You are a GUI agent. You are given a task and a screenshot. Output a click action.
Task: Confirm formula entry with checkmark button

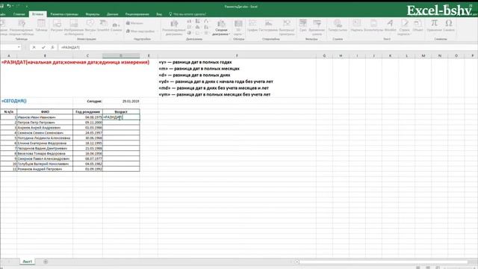point(43,47)
